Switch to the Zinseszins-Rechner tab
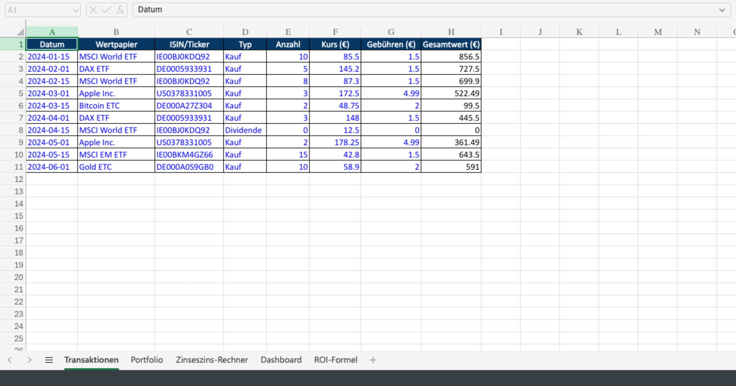Screen dimensions: 736x386 212,360
